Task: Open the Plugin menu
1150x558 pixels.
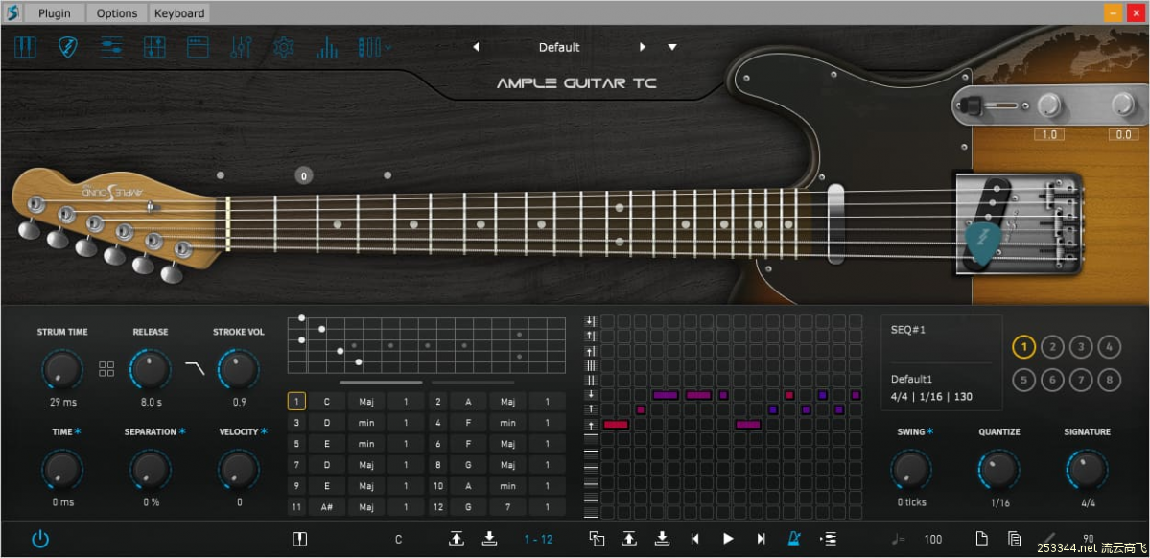Action: (55, 13)
